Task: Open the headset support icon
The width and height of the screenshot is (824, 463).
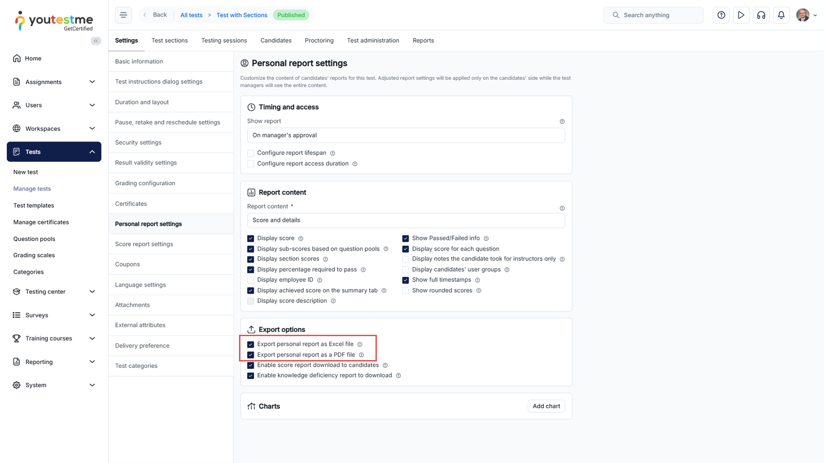Action: tap(761, 15)
